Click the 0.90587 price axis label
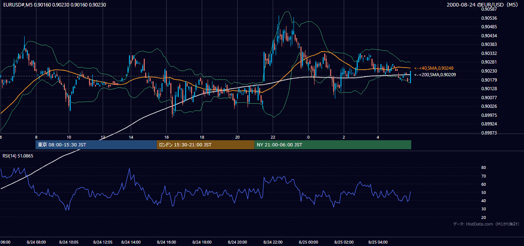 pos(489,9)
